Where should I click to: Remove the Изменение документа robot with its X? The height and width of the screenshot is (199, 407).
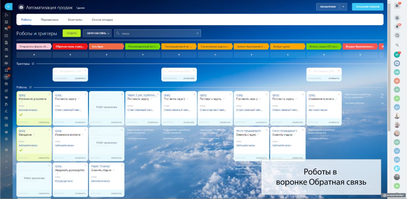pyautogui.click(x=49, y=94)
